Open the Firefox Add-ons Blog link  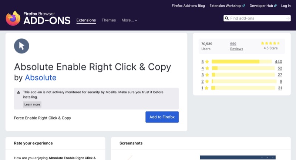[x=188, y=6]
